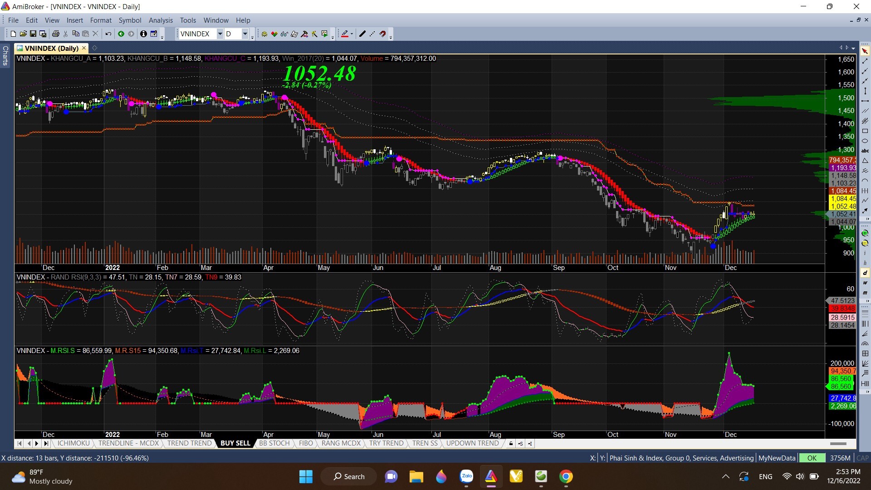Image resolution: width=871 pixels, height=490 pixels.
Task: Open Windows taskbar Search box
Action: (x=349, y=476)
